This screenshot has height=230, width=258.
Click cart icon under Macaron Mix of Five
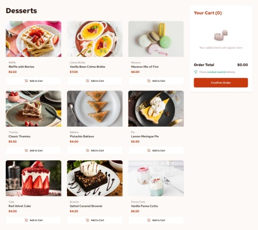pyautogui.click(x=149, y=81)
